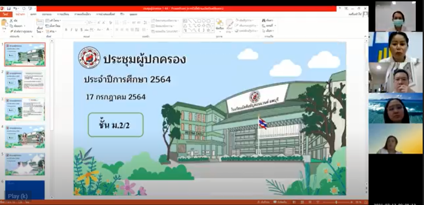Increase font size with the larger A
The height and width of the screenshot is (205, 424).
[99, 23]
